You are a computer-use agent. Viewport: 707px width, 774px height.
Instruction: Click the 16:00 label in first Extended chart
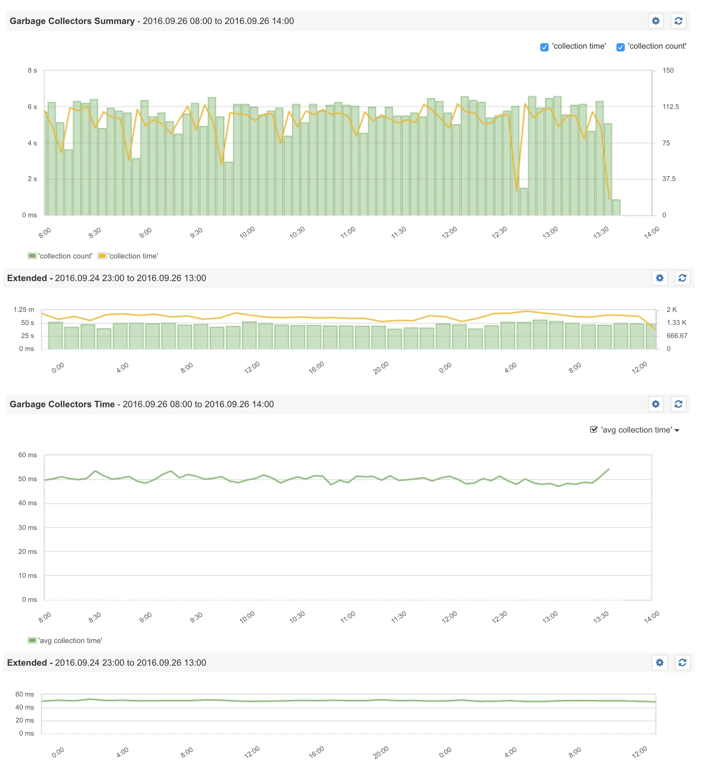pos(316,367)
